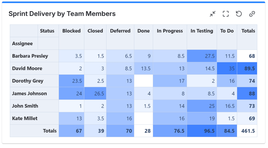The width and height of the screenshot is (268, 148).
Task: Open Dorothy Grey's assignee row
Action: point(28,81)
